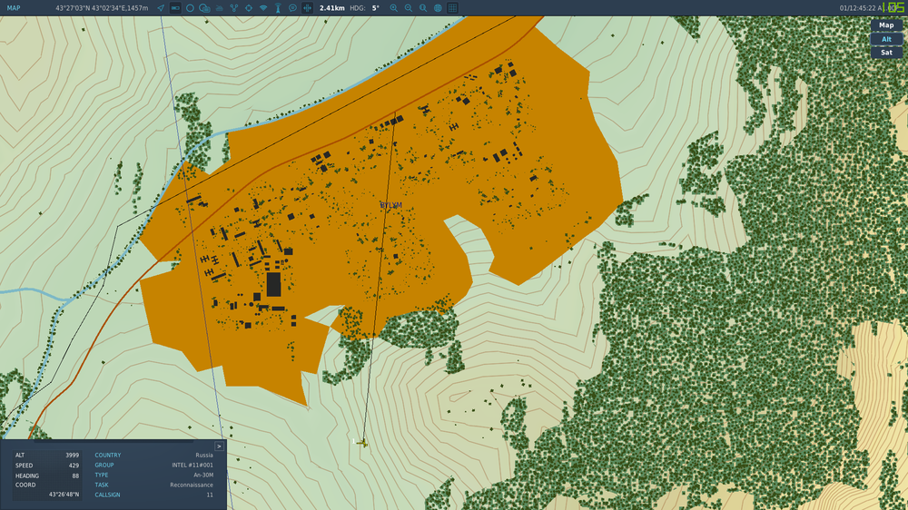Click the cloud weather icon
The image size is (908, 510).
204,7
